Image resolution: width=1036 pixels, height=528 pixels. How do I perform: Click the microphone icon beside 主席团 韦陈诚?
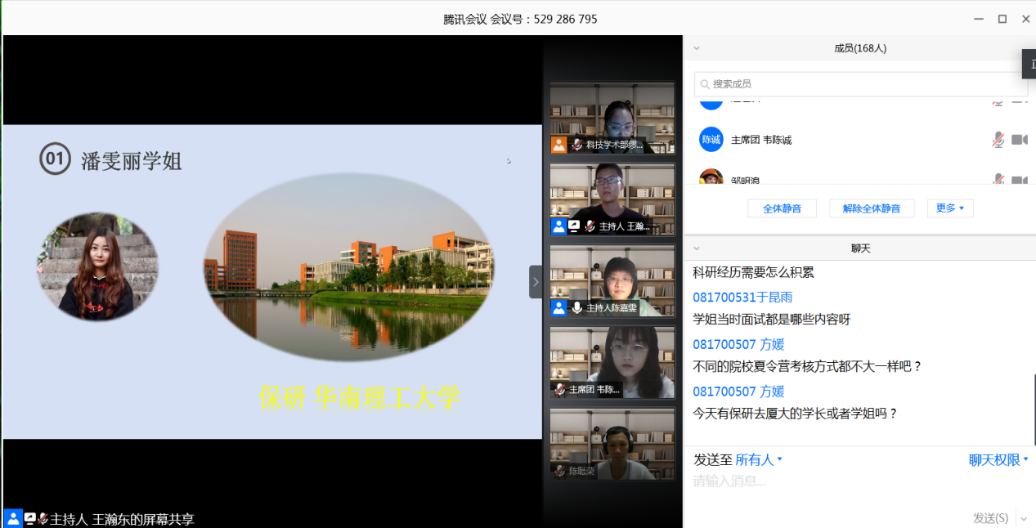(998, 140)
